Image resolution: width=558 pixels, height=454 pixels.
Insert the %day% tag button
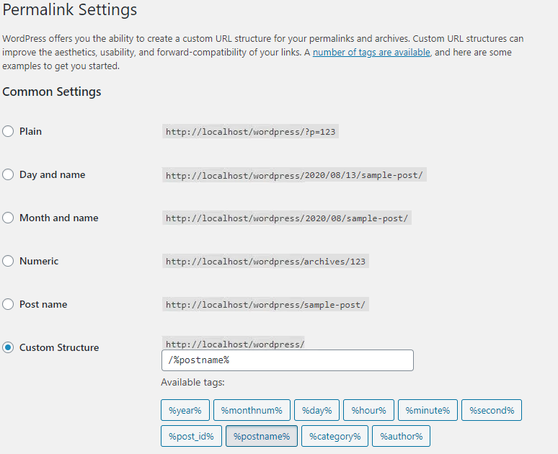pyautogui.click(x=316, y=410)
